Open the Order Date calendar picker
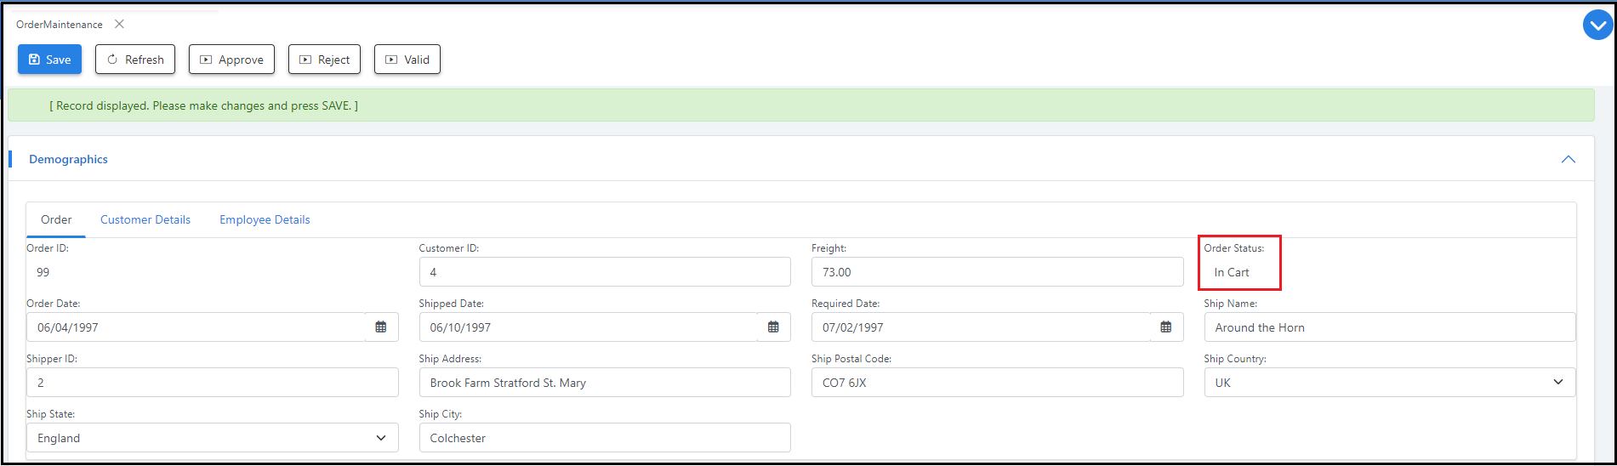The height and width of the screenshot is (466, 1617). pyautogui.click(x=381, y=327)
